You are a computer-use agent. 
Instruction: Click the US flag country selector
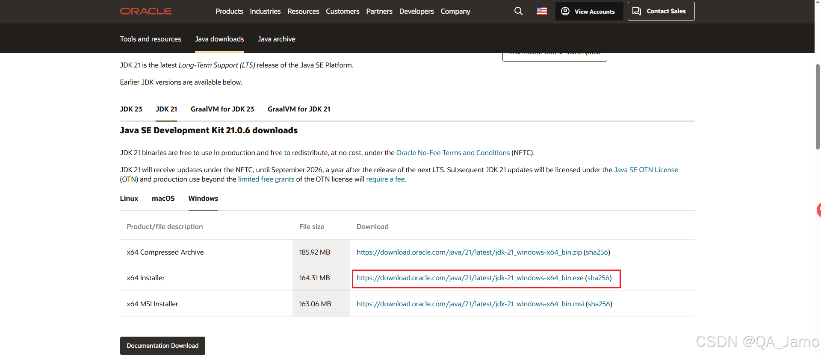click(542, 11)
